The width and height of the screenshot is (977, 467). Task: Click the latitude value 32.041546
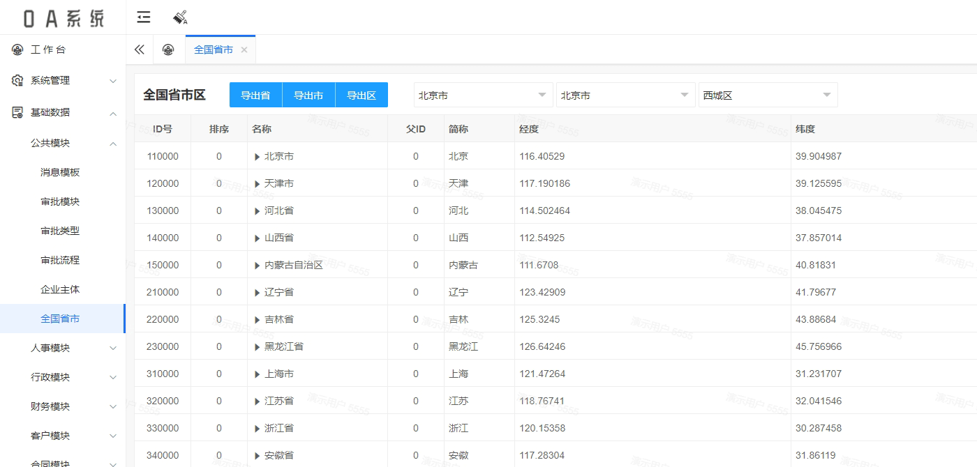819,401
